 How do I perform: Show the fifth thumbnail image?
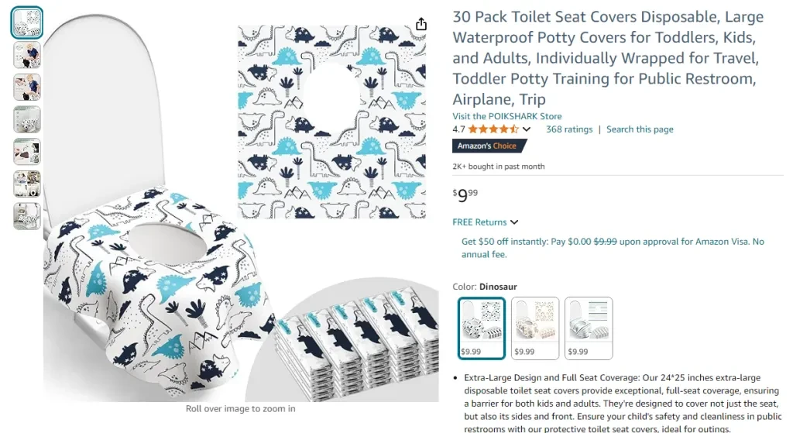(27, 152)
